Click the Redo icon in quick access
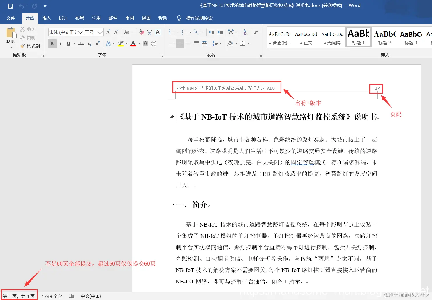 34,6
